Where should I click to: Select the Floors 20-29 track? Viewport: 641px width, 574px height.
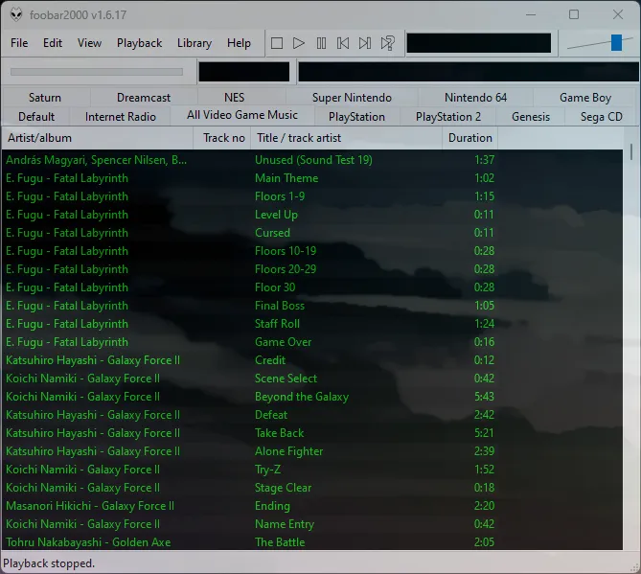coord(312,269)
